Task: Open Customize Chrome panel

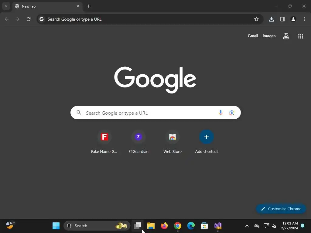Action: (x=281, y=209)
